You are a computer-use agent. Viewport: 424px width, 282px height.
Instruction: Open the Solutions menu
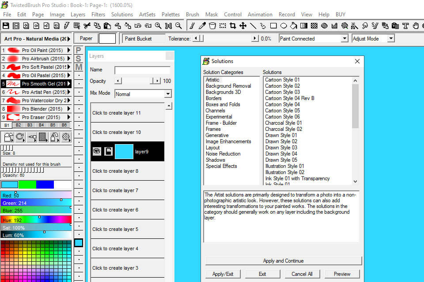[x=122, y=14]
